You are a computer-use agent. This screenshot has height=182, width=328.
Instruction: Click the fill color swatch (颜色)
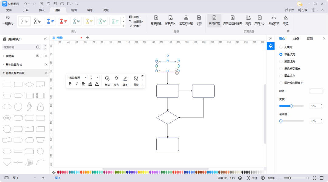(316, 91)
